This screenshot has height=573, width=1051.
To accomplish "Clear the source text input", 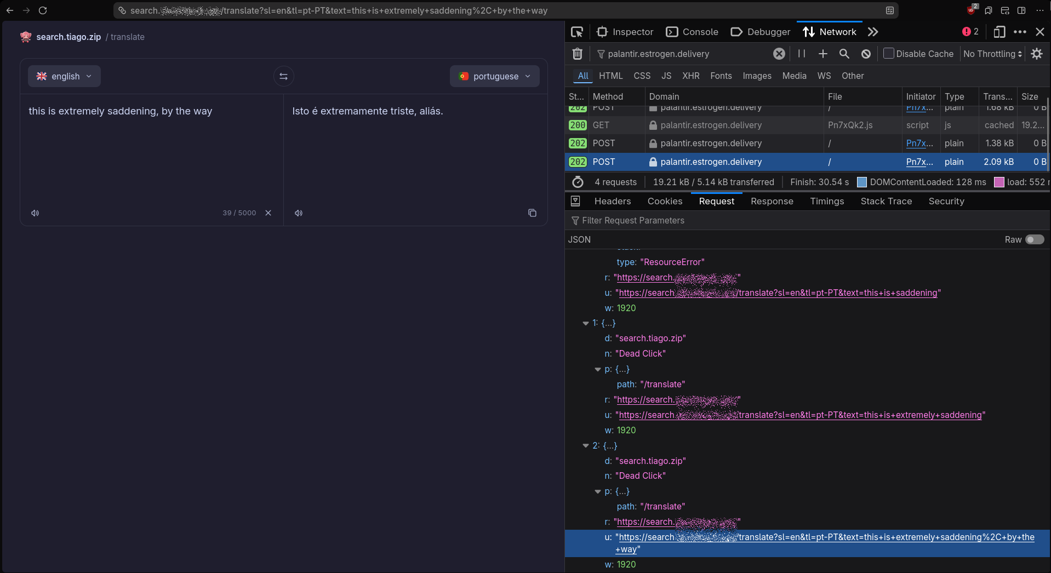I will 269,213.
